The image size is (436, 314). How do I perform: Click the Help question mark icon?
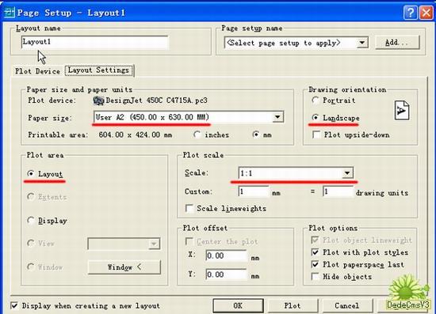pyautogui.click(x=410, y=13)
